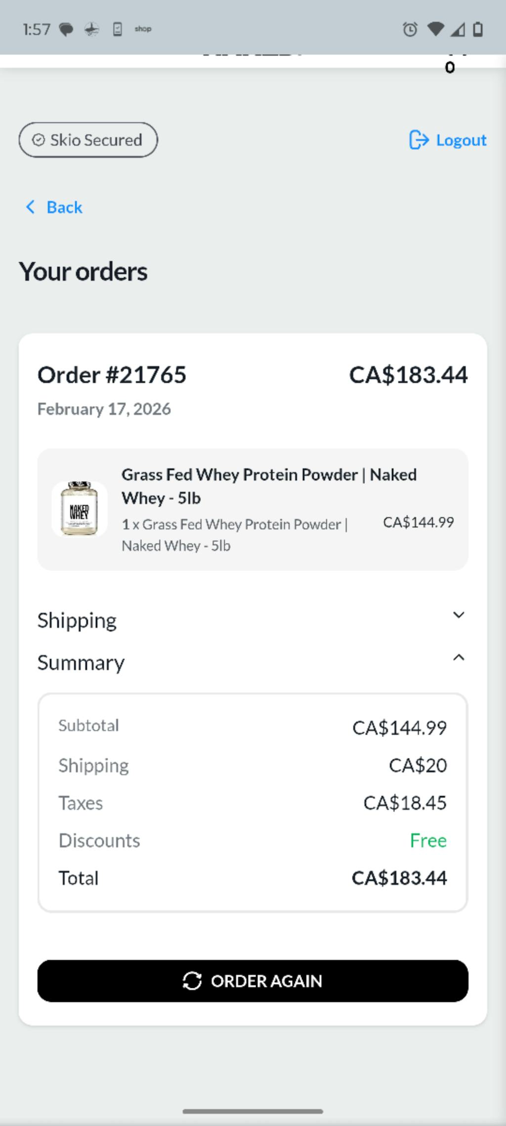Click the Logout link
Viewport: 506px width, 1126px height.
click(x=461, y=140)
